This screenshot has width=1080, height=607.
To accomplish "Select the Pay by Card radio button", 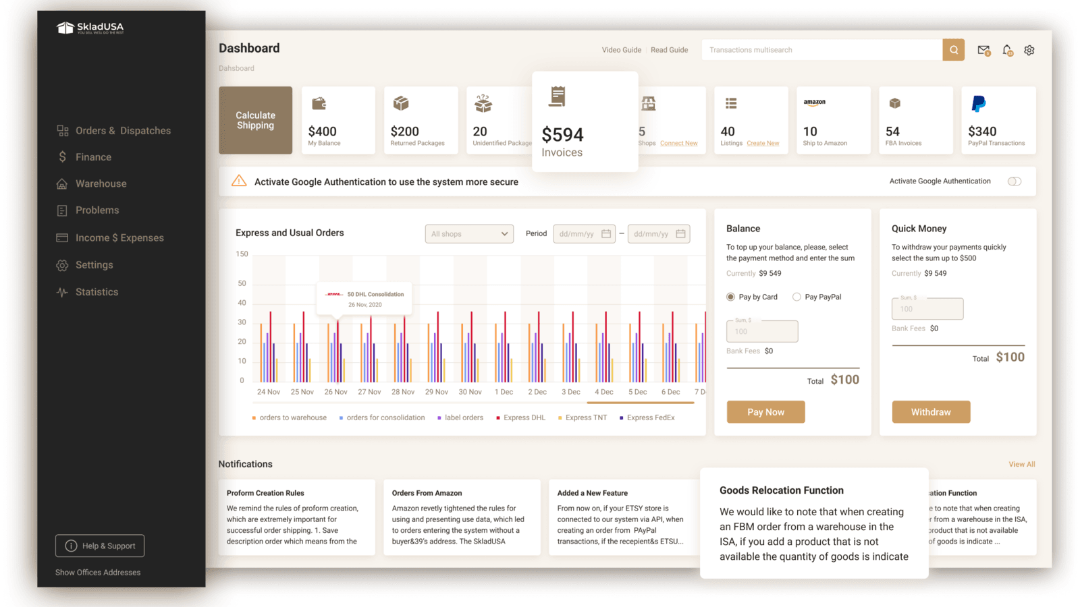I will [730, 297].
